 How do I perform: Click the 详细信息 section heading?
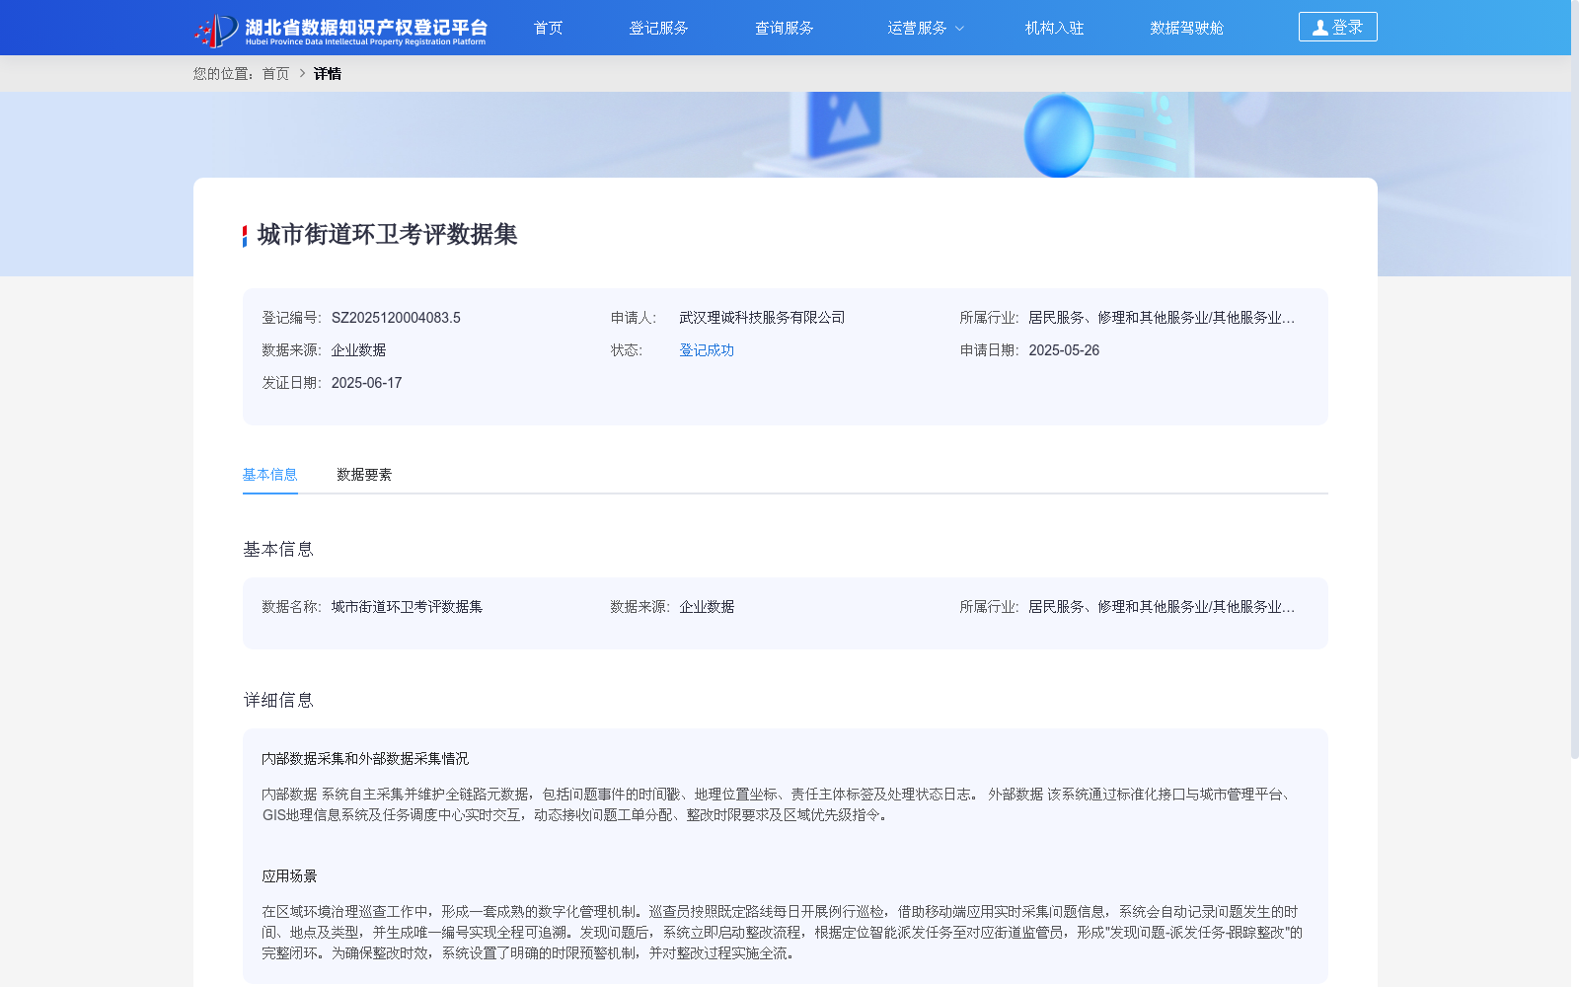pyautogui.click(x=278, y=701)
